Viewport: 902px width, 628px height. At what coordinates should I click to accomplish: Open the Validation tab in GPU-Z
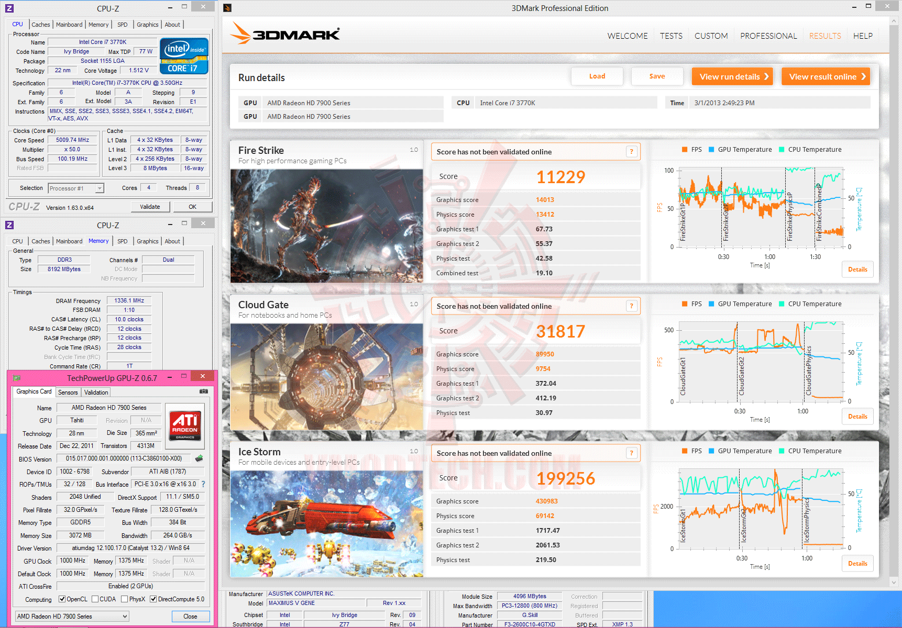click(x=96, y=392)
